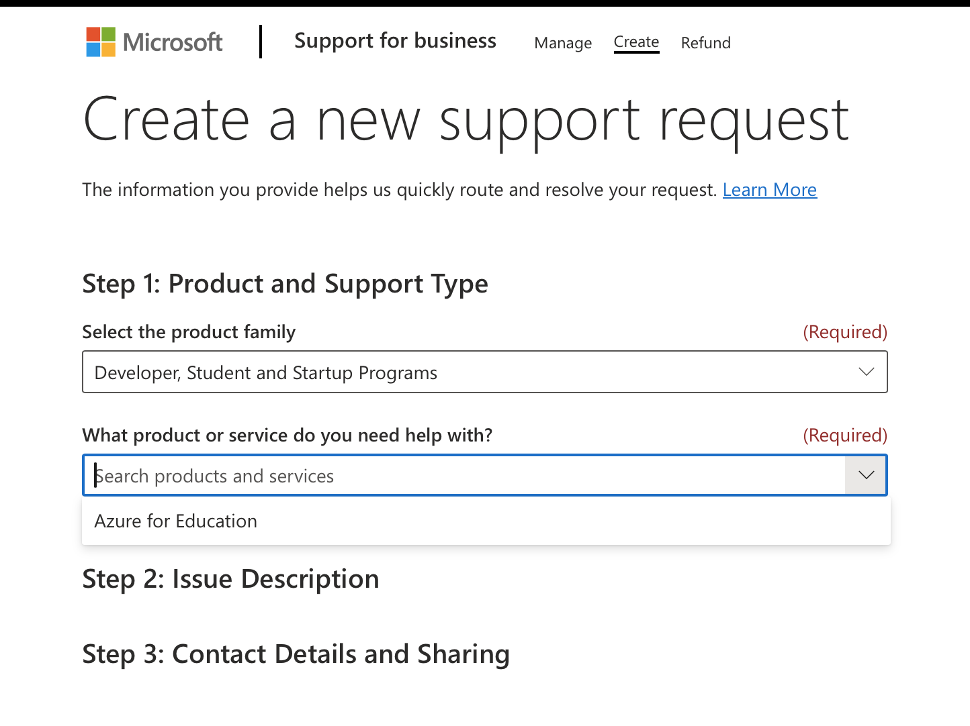Screen dimensions: 970x726
Task: Click Required marker beside product or service
Action: (844, 435)
